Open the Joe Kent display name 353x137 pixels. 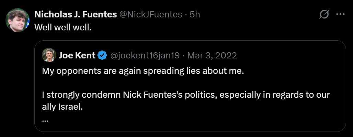tap(77, 55)
